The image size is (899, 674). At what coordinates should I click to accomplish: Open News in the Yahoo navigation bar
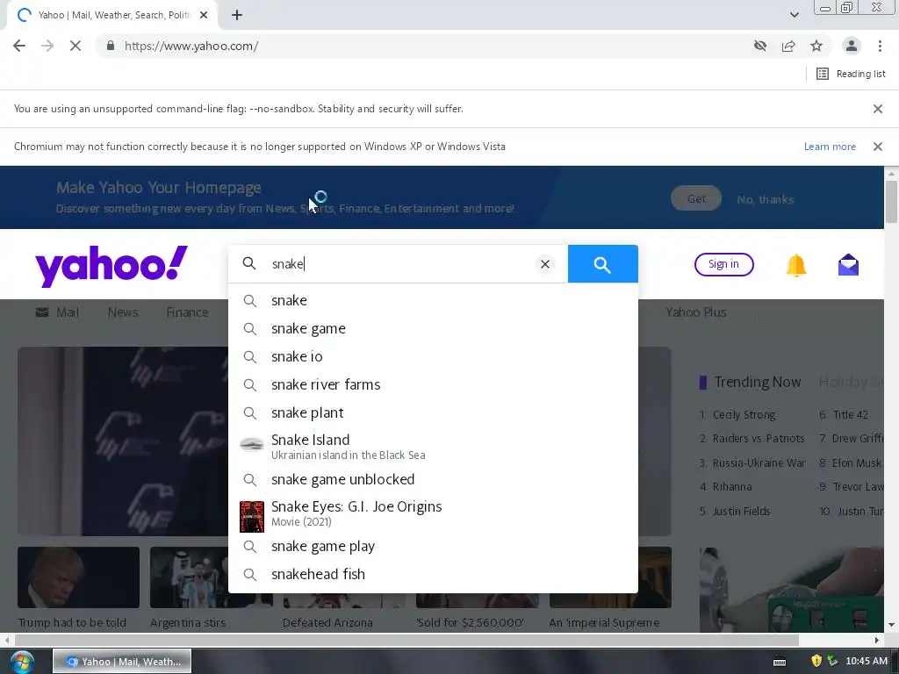123,312
